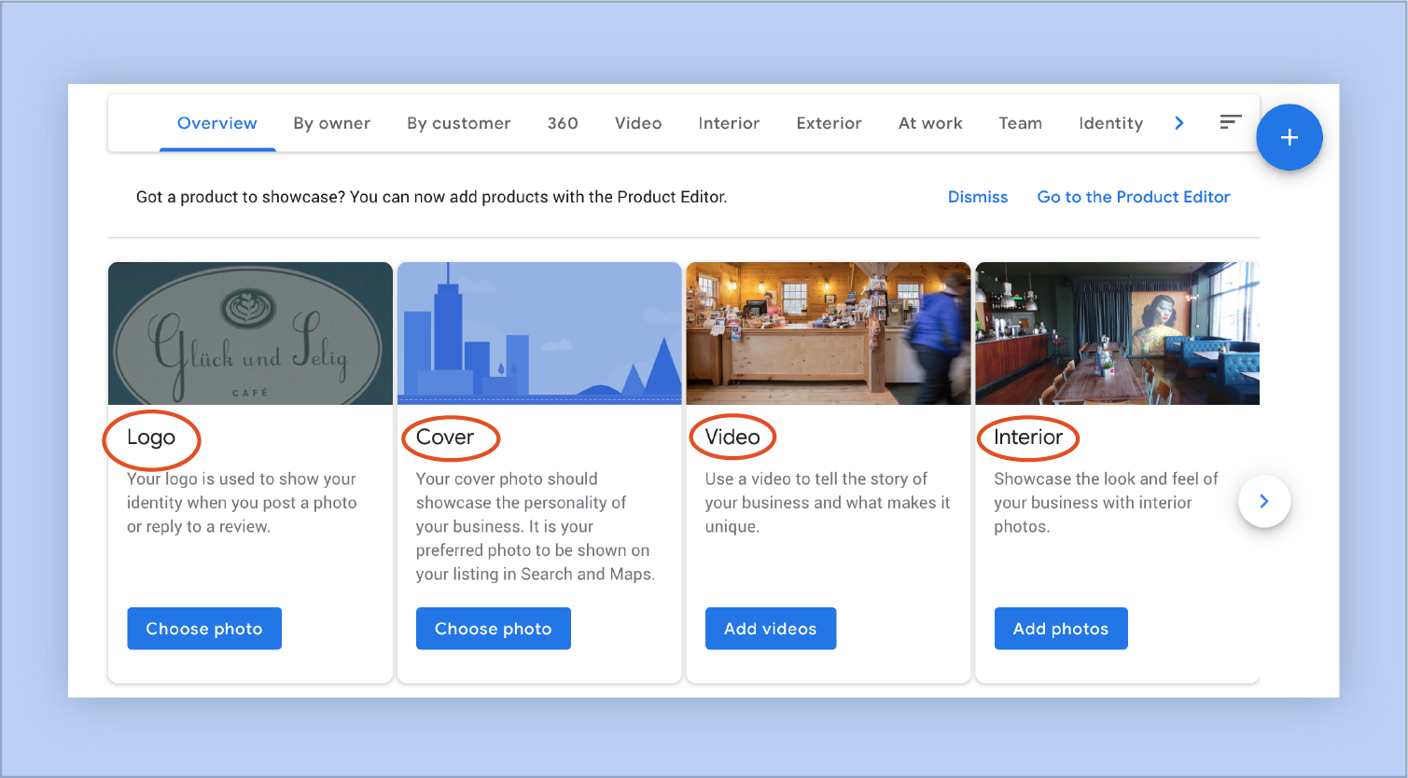Click Choose photo under the Cover card

tap(494, 629)
